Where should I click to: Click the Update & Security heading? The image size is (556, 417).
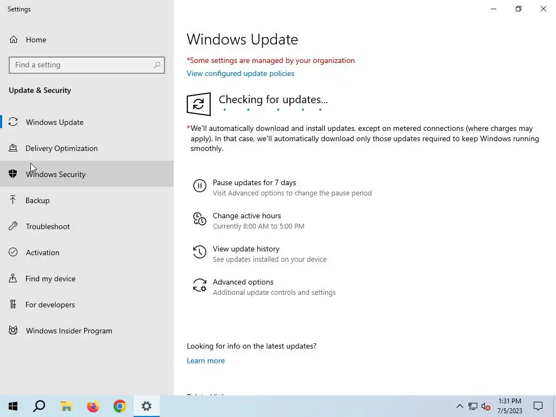pos(40,91)
